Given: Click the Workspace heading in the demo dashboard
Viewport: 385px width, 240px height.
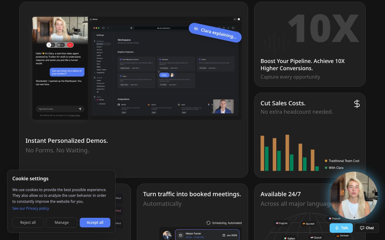Looking at the screenshot, I should tap(124, 40).
